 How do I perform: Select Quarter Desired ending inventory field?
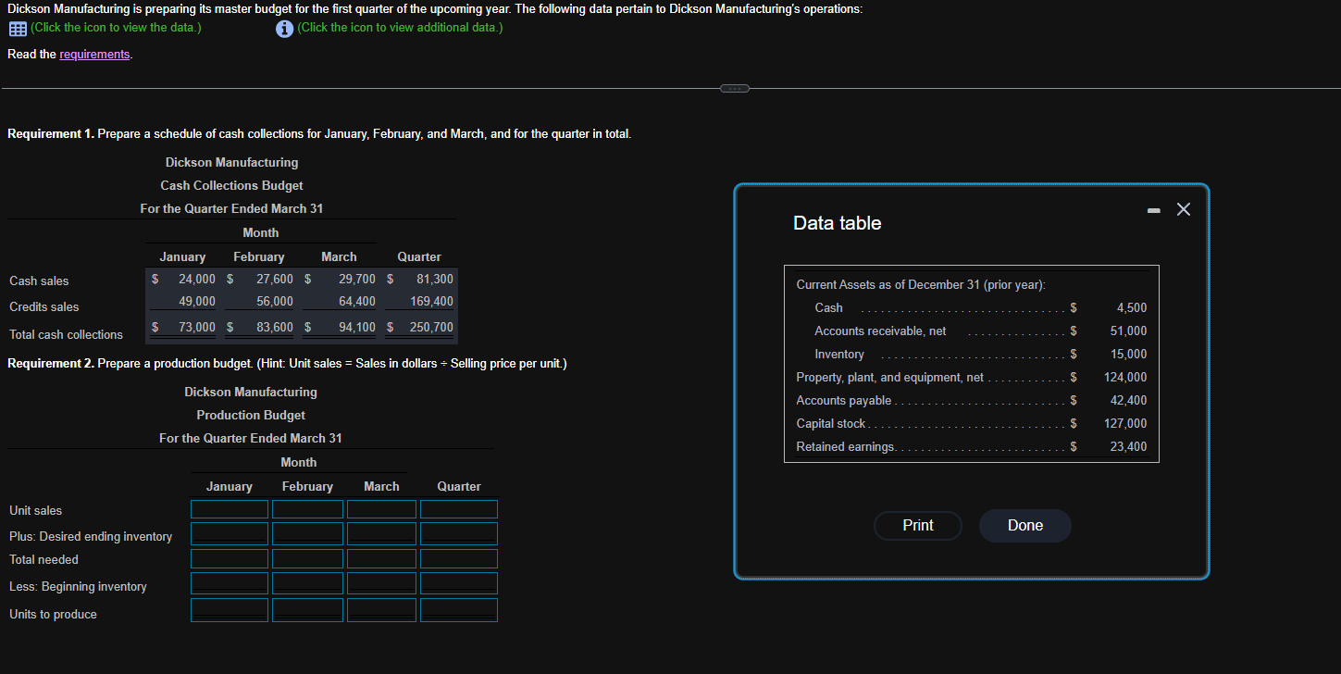tap(459, 533)
